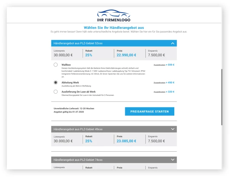Click the IHR FIRMENLOGO text
Image resolution: width=231 pixels, height=178 pixels.
pos(113,20)
